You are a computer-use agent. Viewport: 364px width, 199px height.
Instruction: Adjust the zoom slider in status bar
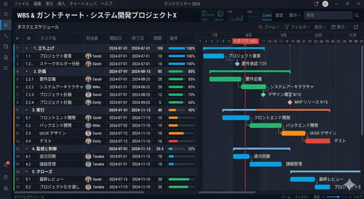coord(338,197)
